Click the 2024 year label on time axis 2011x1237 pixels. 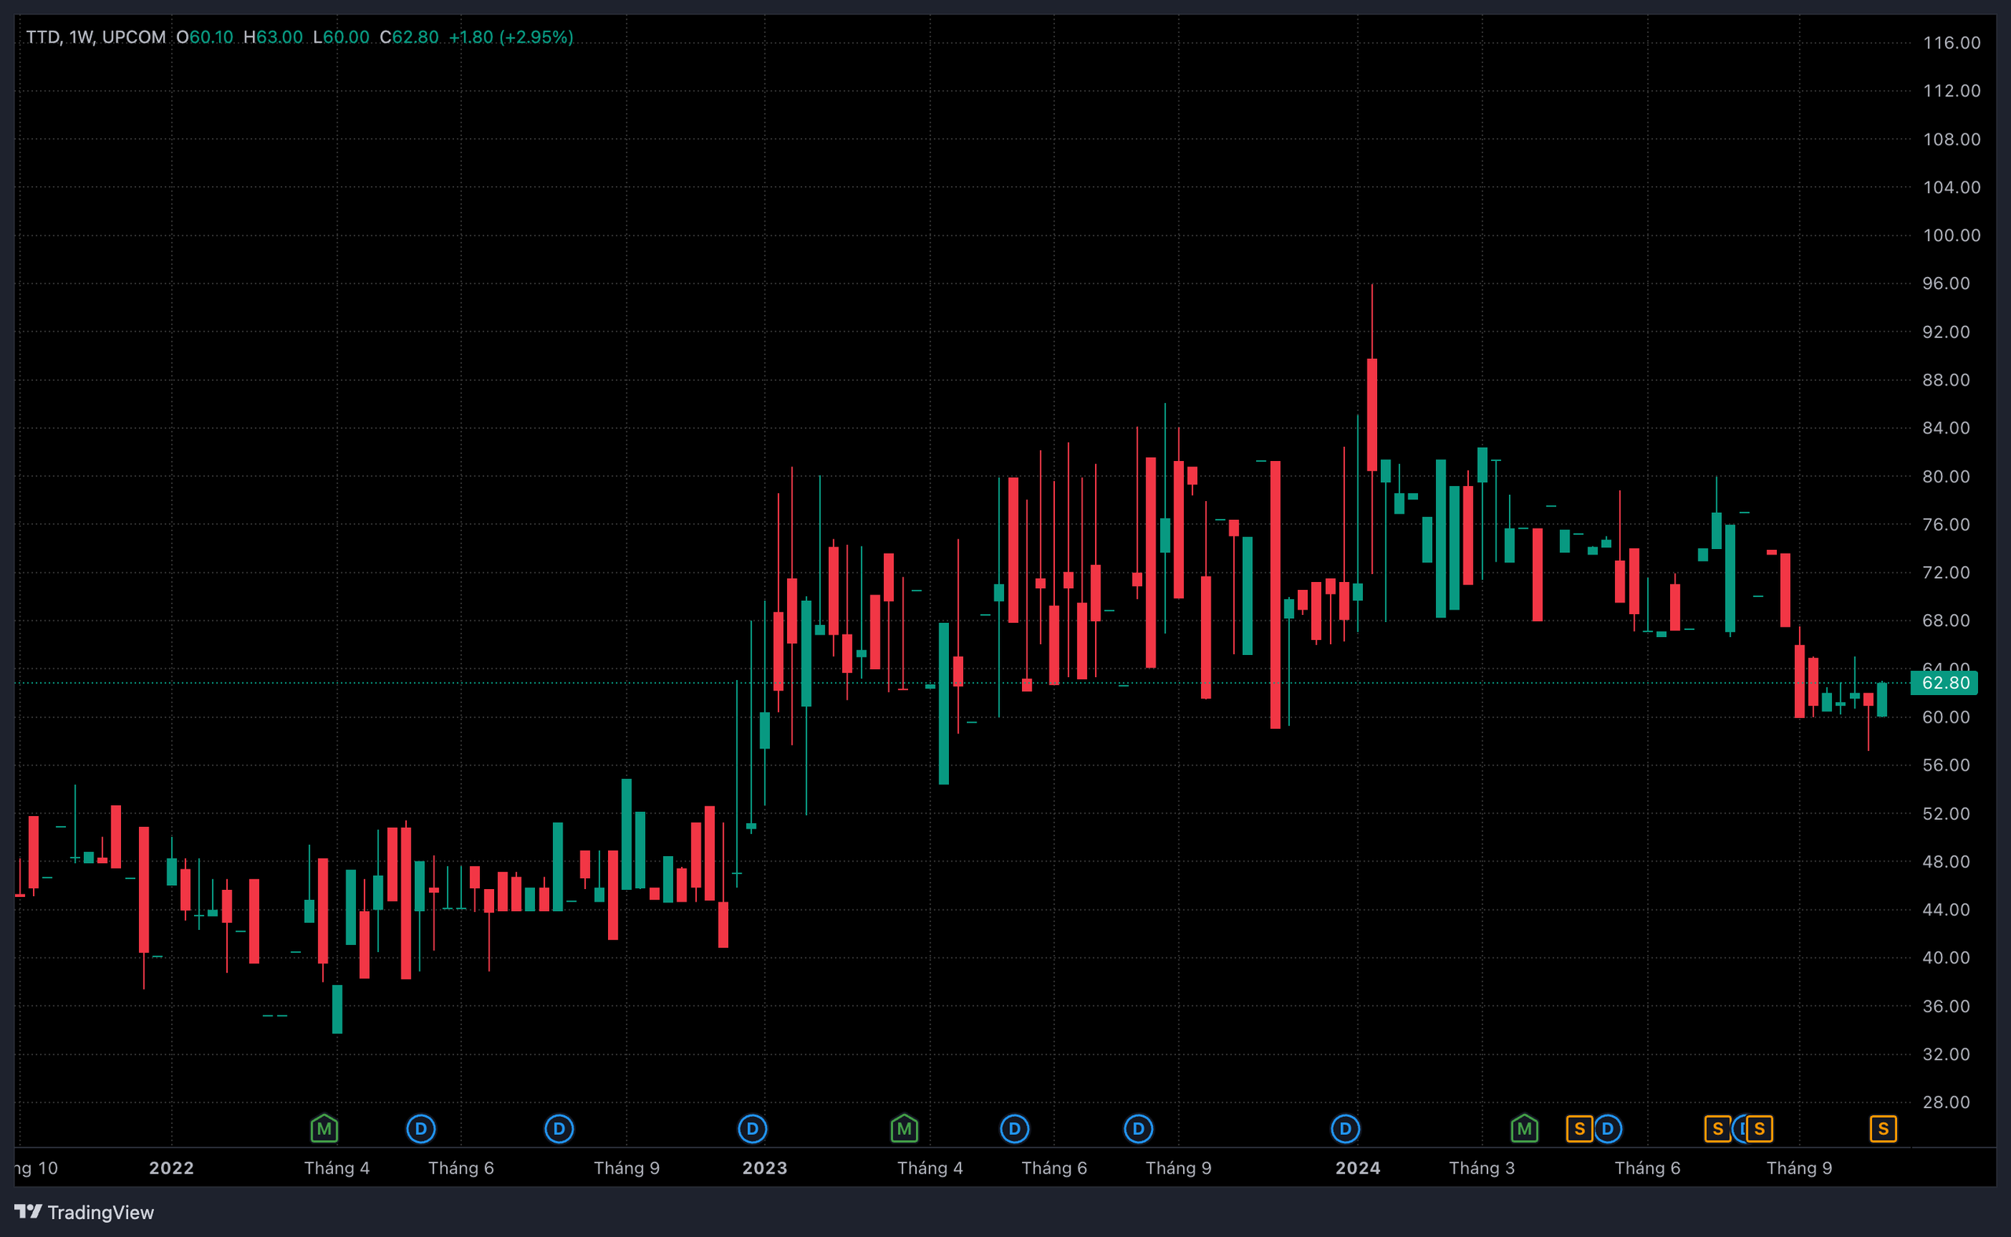click(1357, 1167)
